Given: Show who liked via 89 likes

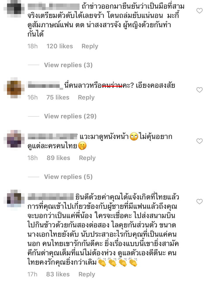Looking at the screenshot, I should pyautogui.click(x=58, y=158).
